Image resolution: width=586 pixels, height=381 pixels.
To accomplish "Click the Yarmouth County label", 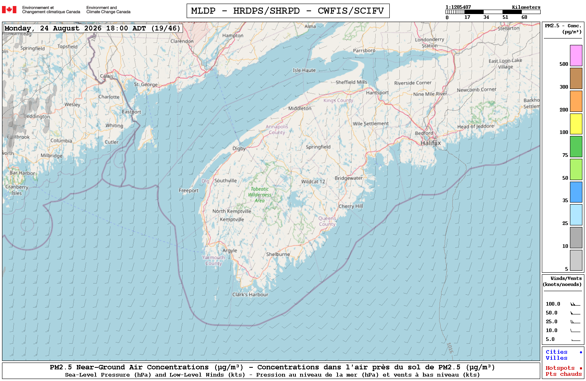I will click(214, 260).
